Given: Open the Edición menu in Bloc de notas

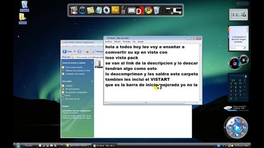Looking at the screenshot, I should coord(117,42).
